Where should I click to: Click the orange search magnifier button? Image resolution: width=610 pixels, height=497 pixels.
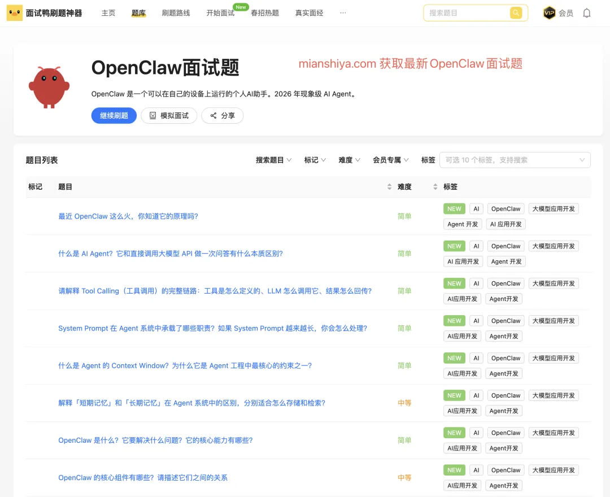click(x=516, y=13)
